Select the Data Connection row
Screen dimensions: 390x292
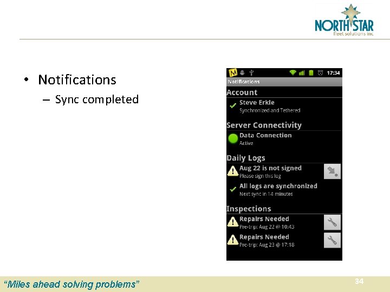[x=284, y=139]
